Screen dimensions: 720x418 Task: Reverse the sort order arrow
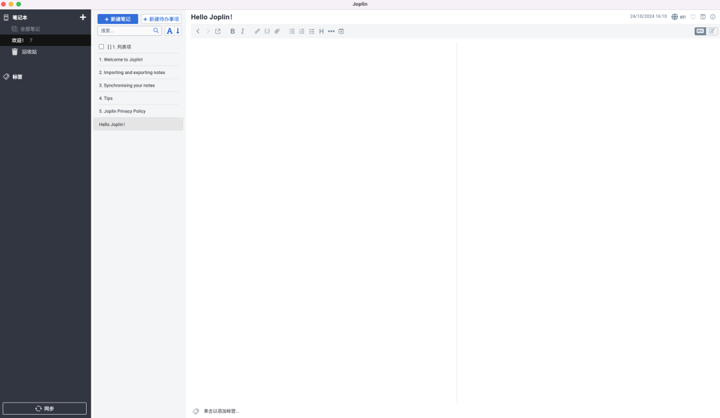178,31
